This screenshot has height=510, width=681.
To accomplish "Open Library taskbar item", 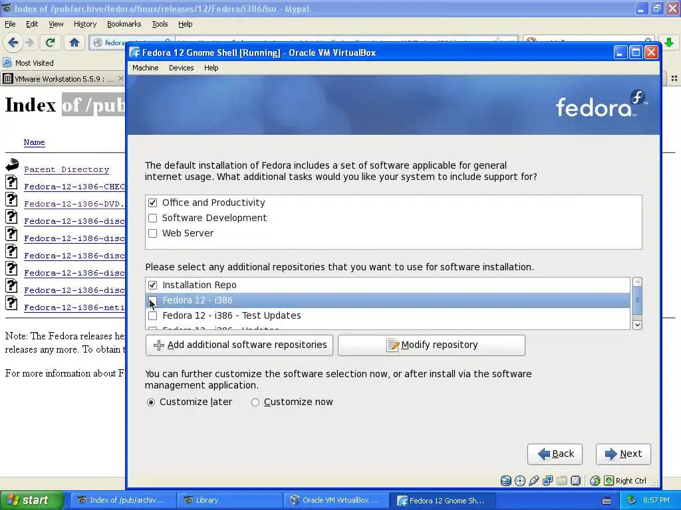I will pyautogui.click(x=229, y=501).
